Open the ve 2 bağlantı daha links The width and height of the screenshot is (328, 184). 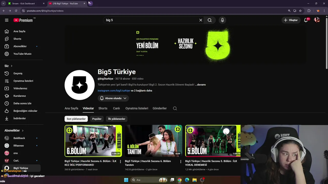click(141, 91)
